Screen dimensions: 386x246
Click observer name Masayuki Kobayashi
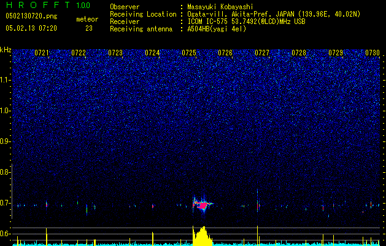(220, 7)
